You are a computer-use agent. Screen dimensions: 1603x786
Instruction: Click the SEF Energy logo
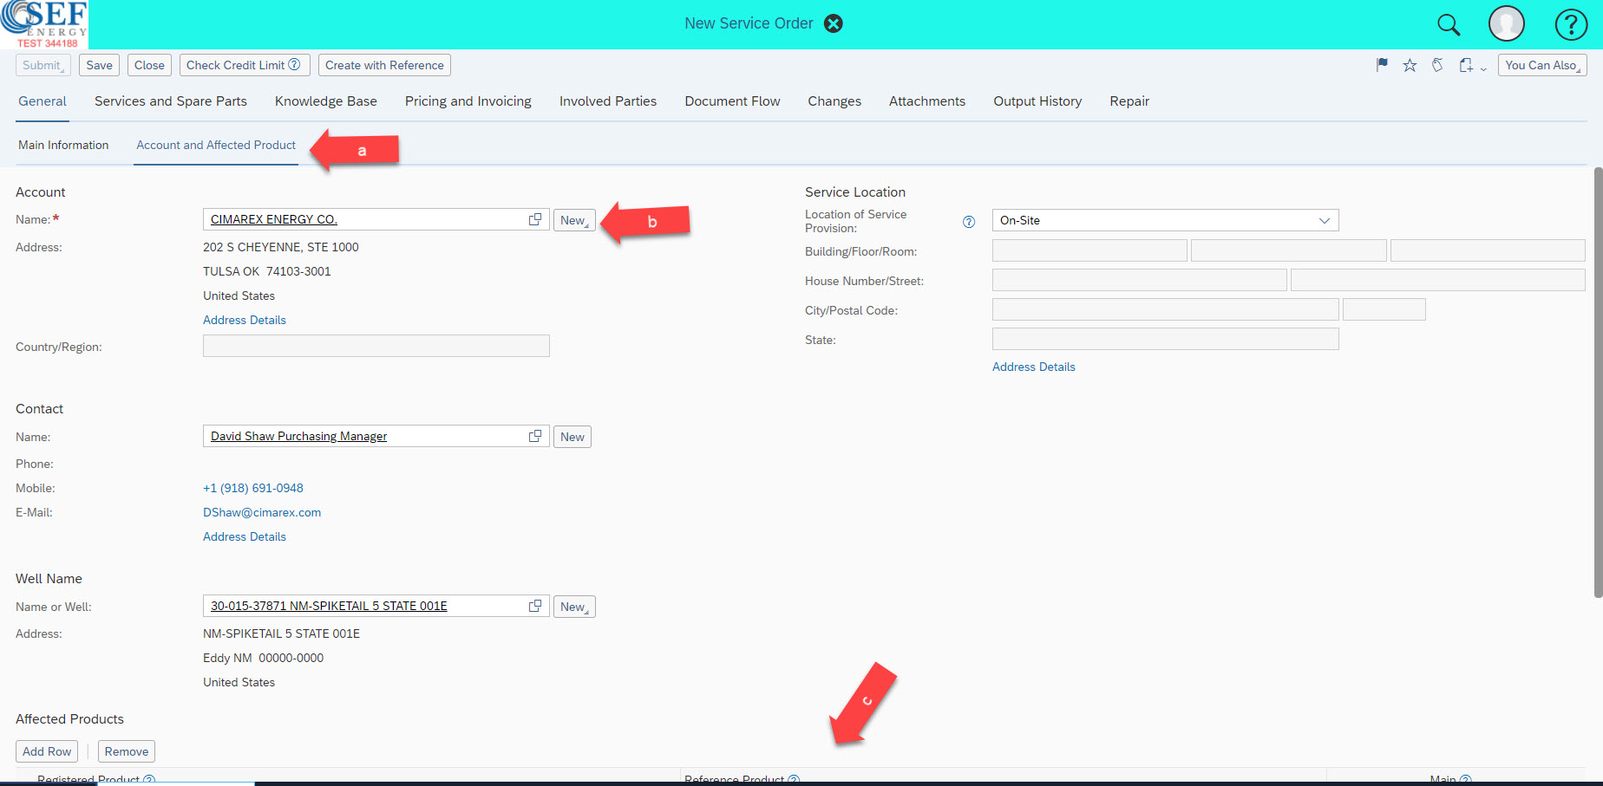[x=44, y=24]
